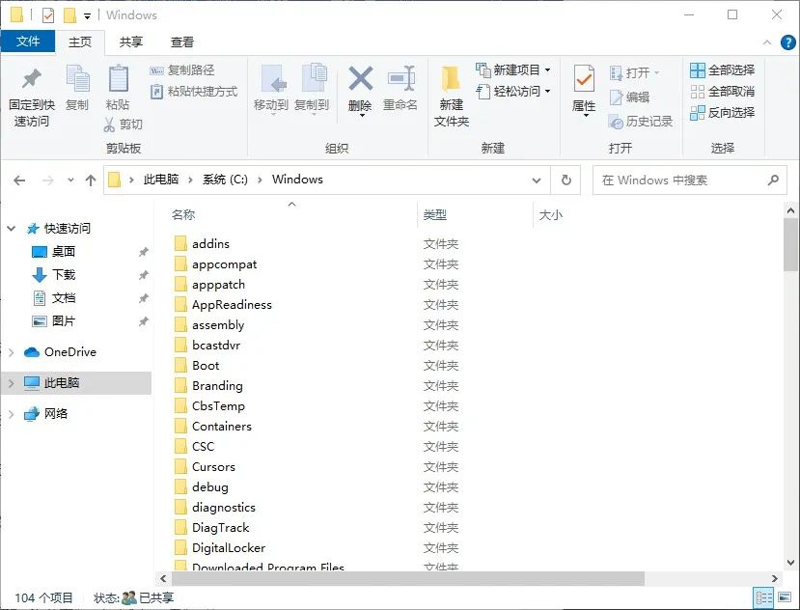Select the AppReadiness folder

point(232,305)
